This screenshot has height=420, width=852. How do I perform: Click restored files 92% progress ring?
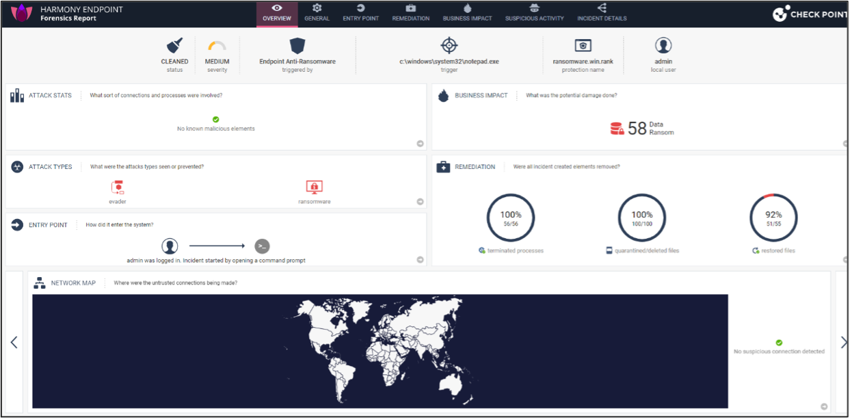pos(773,218)
